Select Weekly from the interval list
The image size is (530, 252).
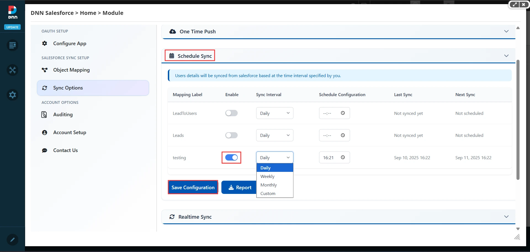coord(275,176)
